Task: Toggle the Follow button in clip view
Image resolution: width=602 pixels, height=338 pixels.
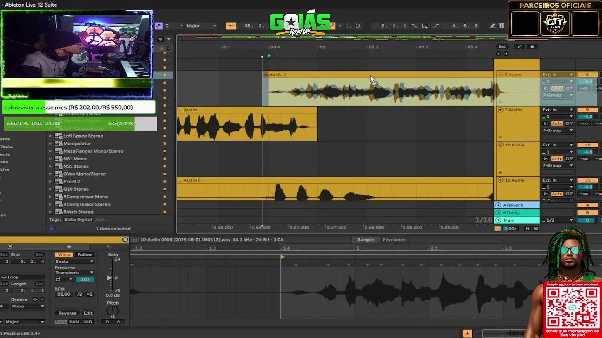Action: [85, 254]
